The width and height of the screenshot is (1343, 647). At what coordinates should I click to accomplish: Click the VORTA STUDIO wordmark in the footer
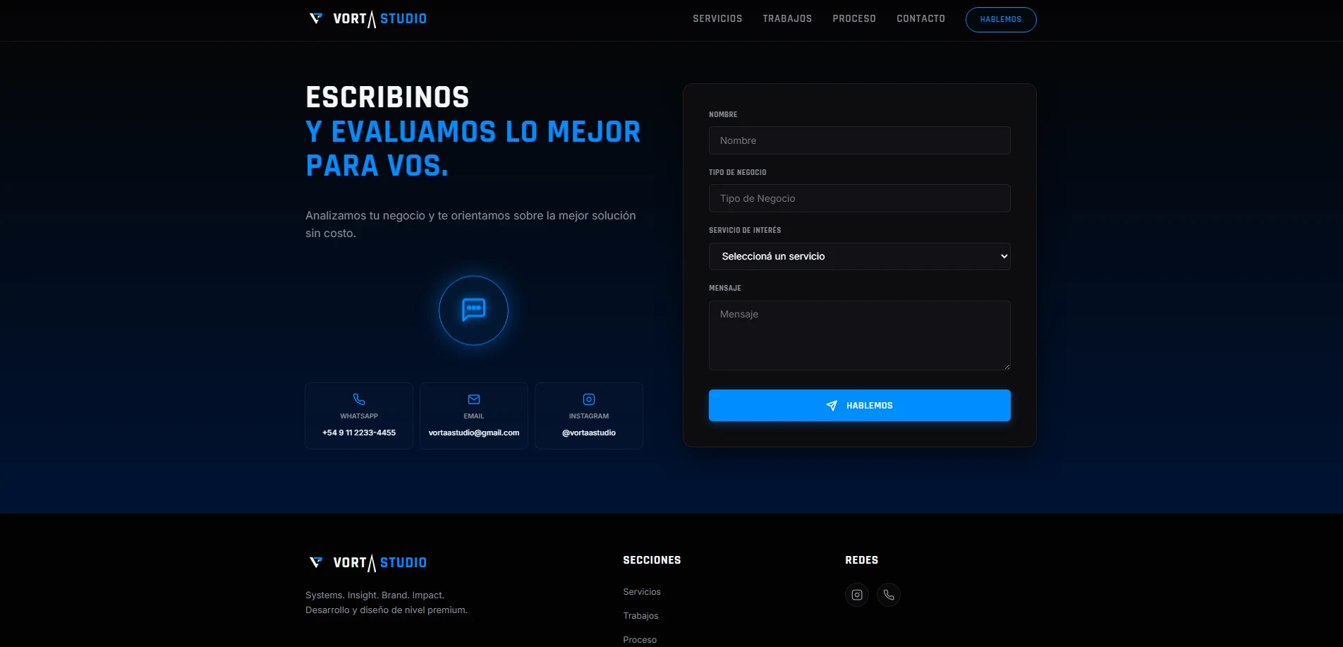379,563
